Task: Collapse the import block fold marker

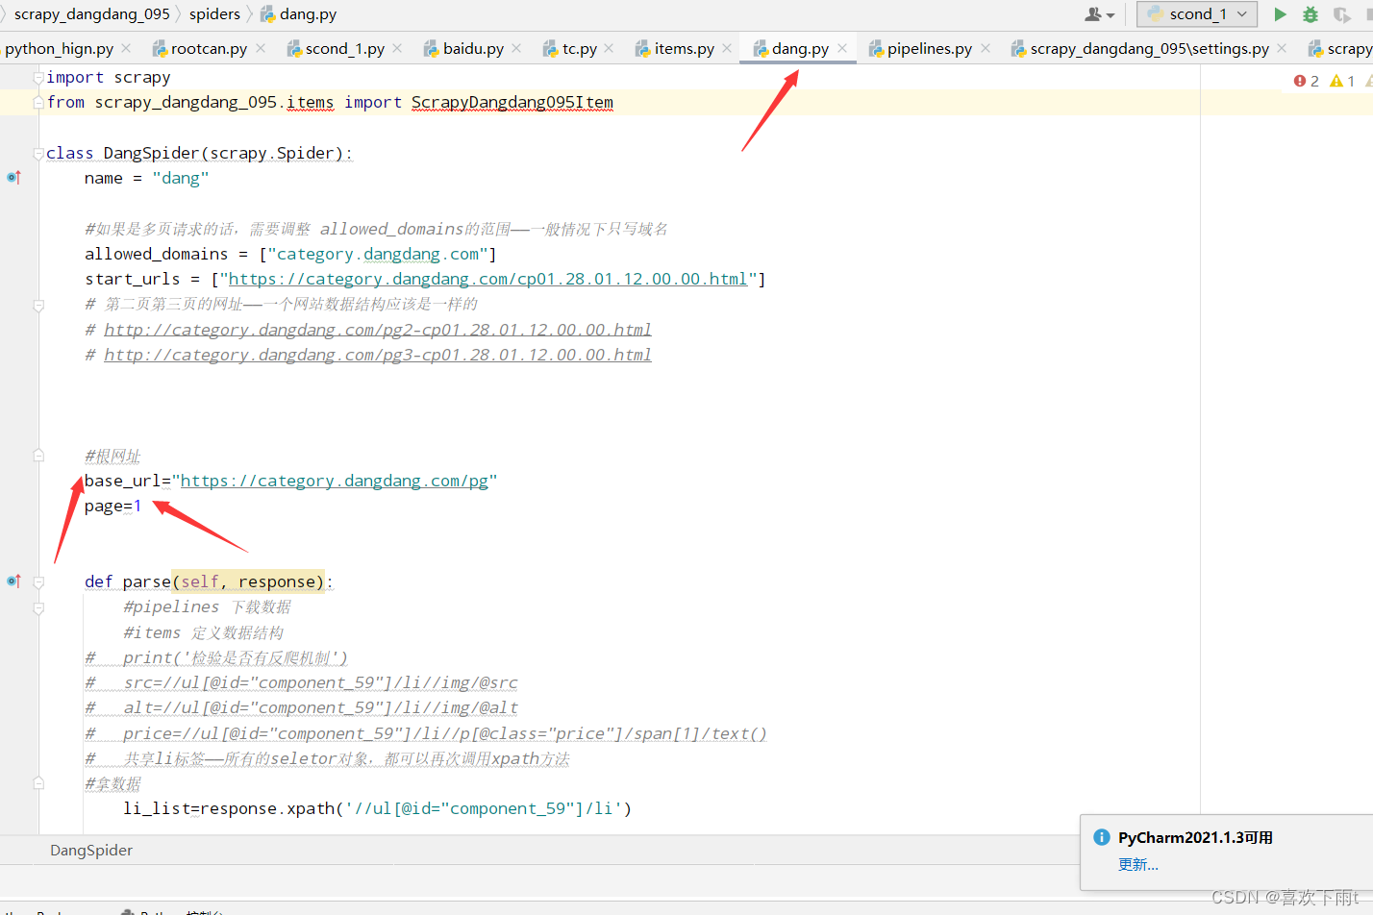Action: 38,77
